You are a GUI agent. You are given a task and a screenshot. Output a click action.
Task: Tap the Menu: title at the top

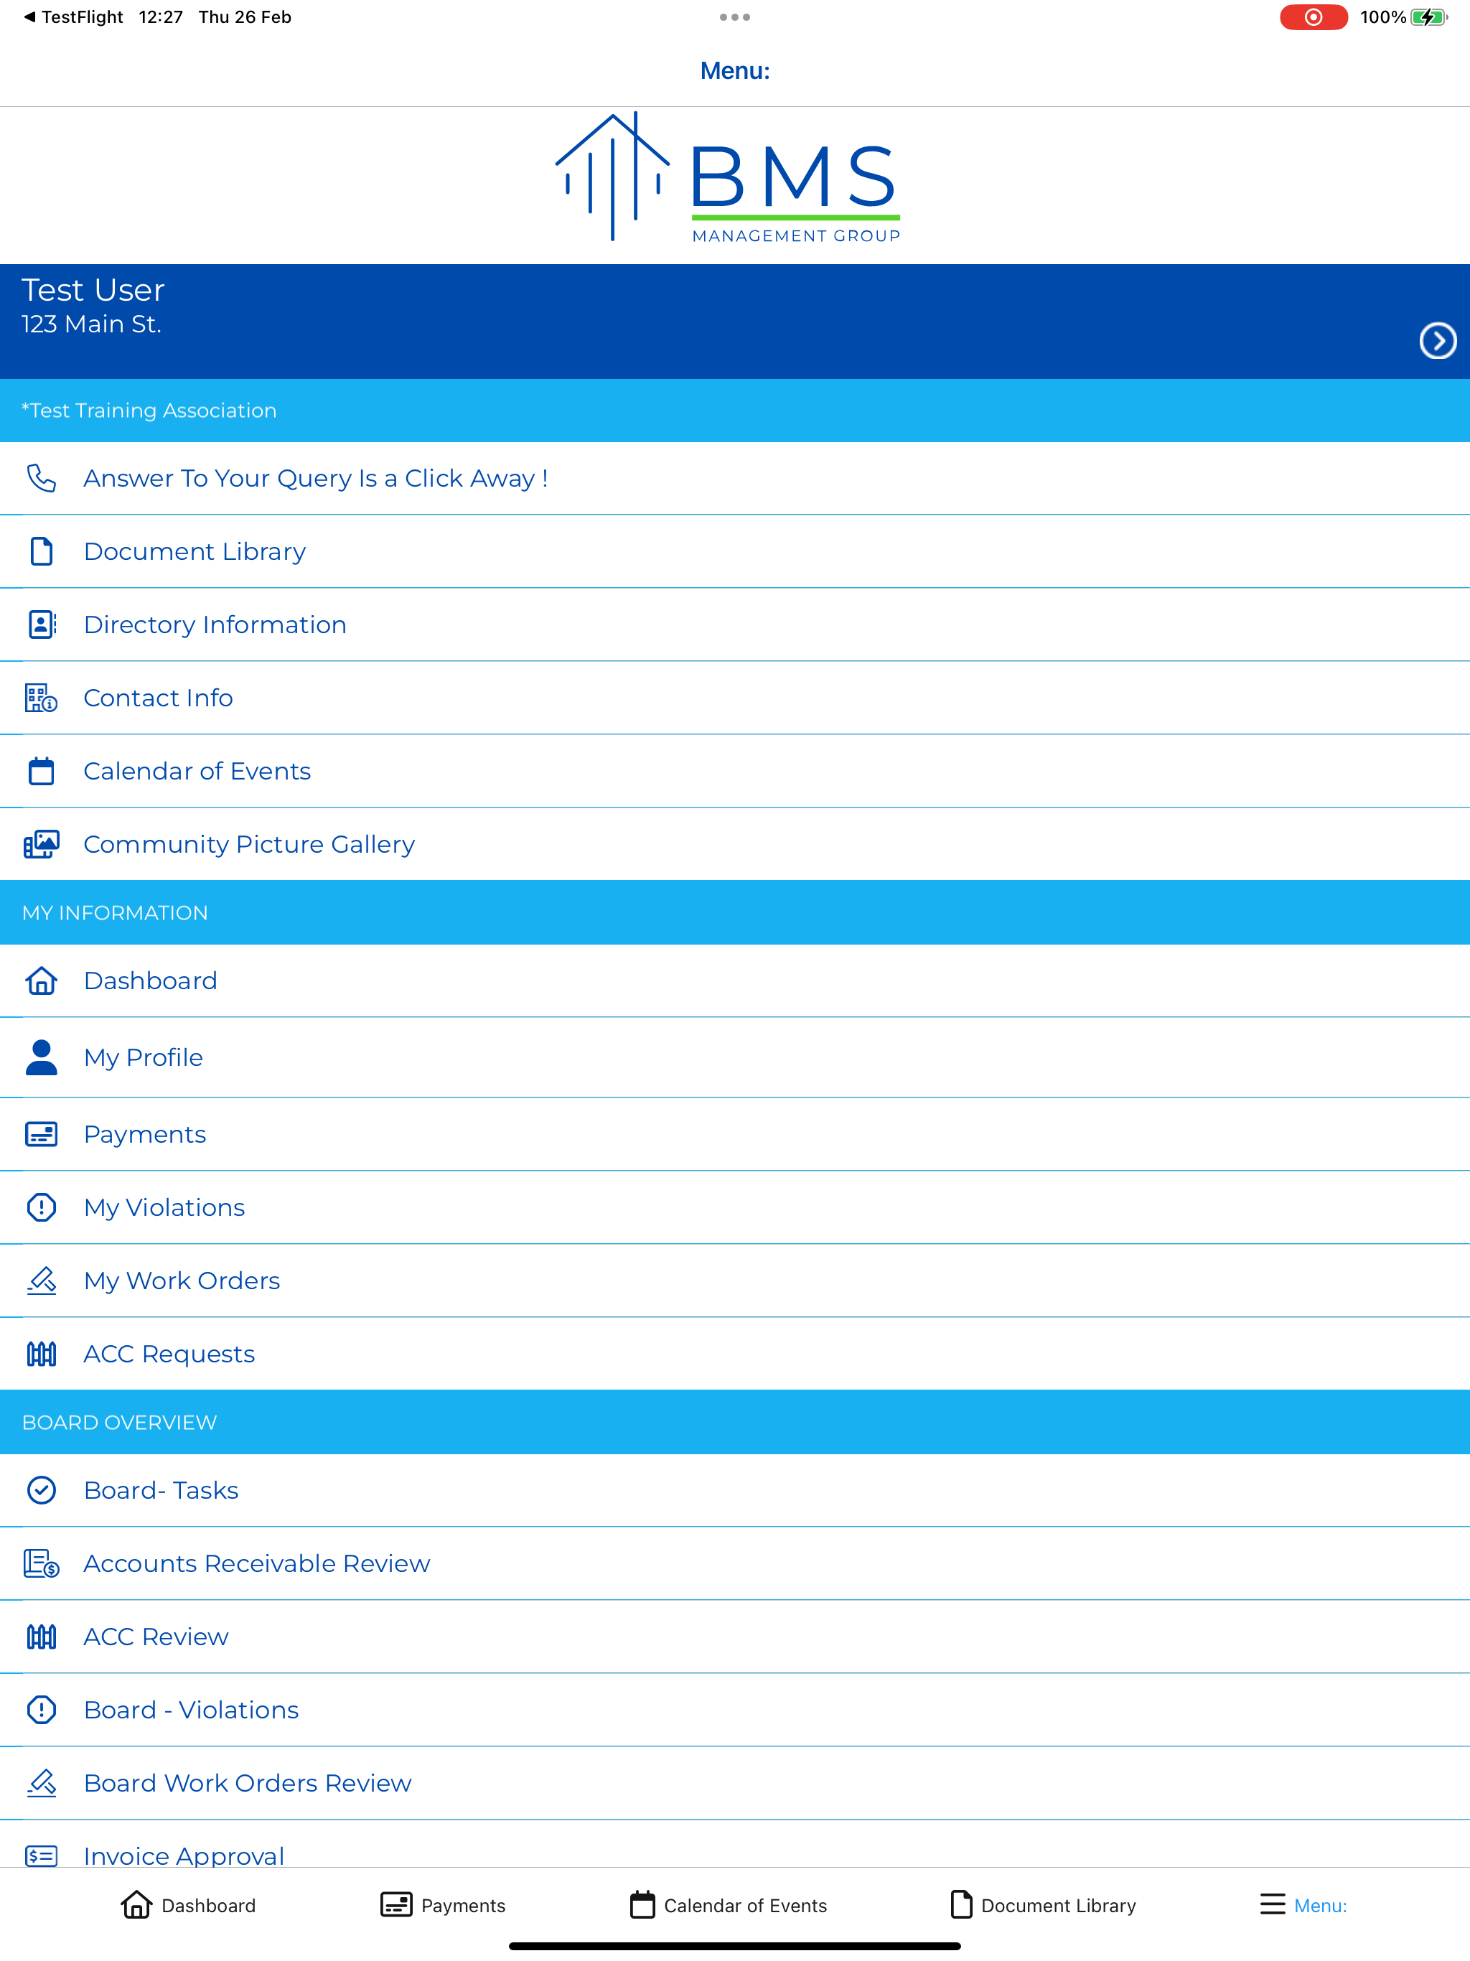click(x=735, y=71)
